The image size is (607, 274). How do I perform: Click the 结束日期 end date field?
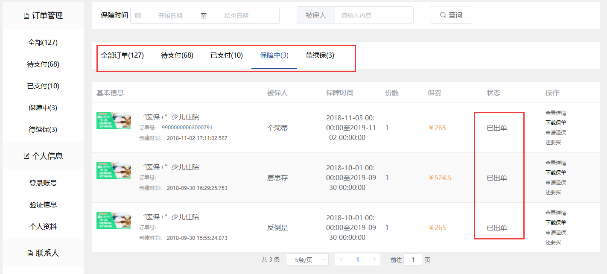(236, 16)
